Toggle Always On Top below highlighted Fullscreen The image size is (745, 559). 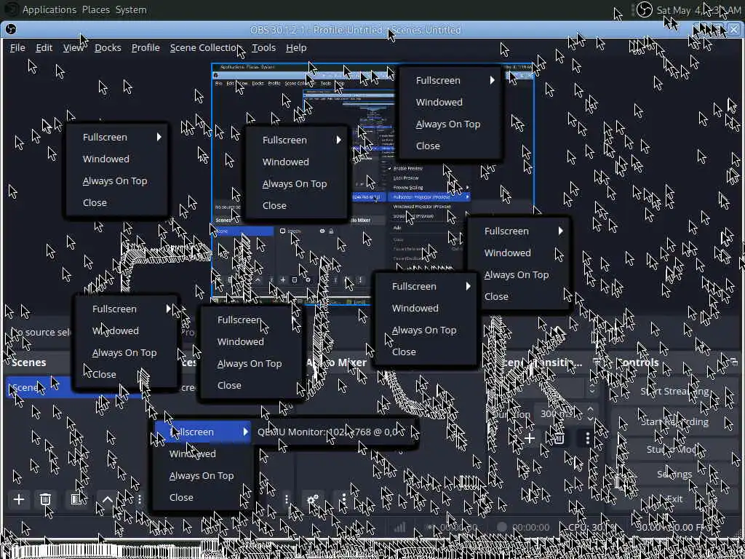[204, 475]
